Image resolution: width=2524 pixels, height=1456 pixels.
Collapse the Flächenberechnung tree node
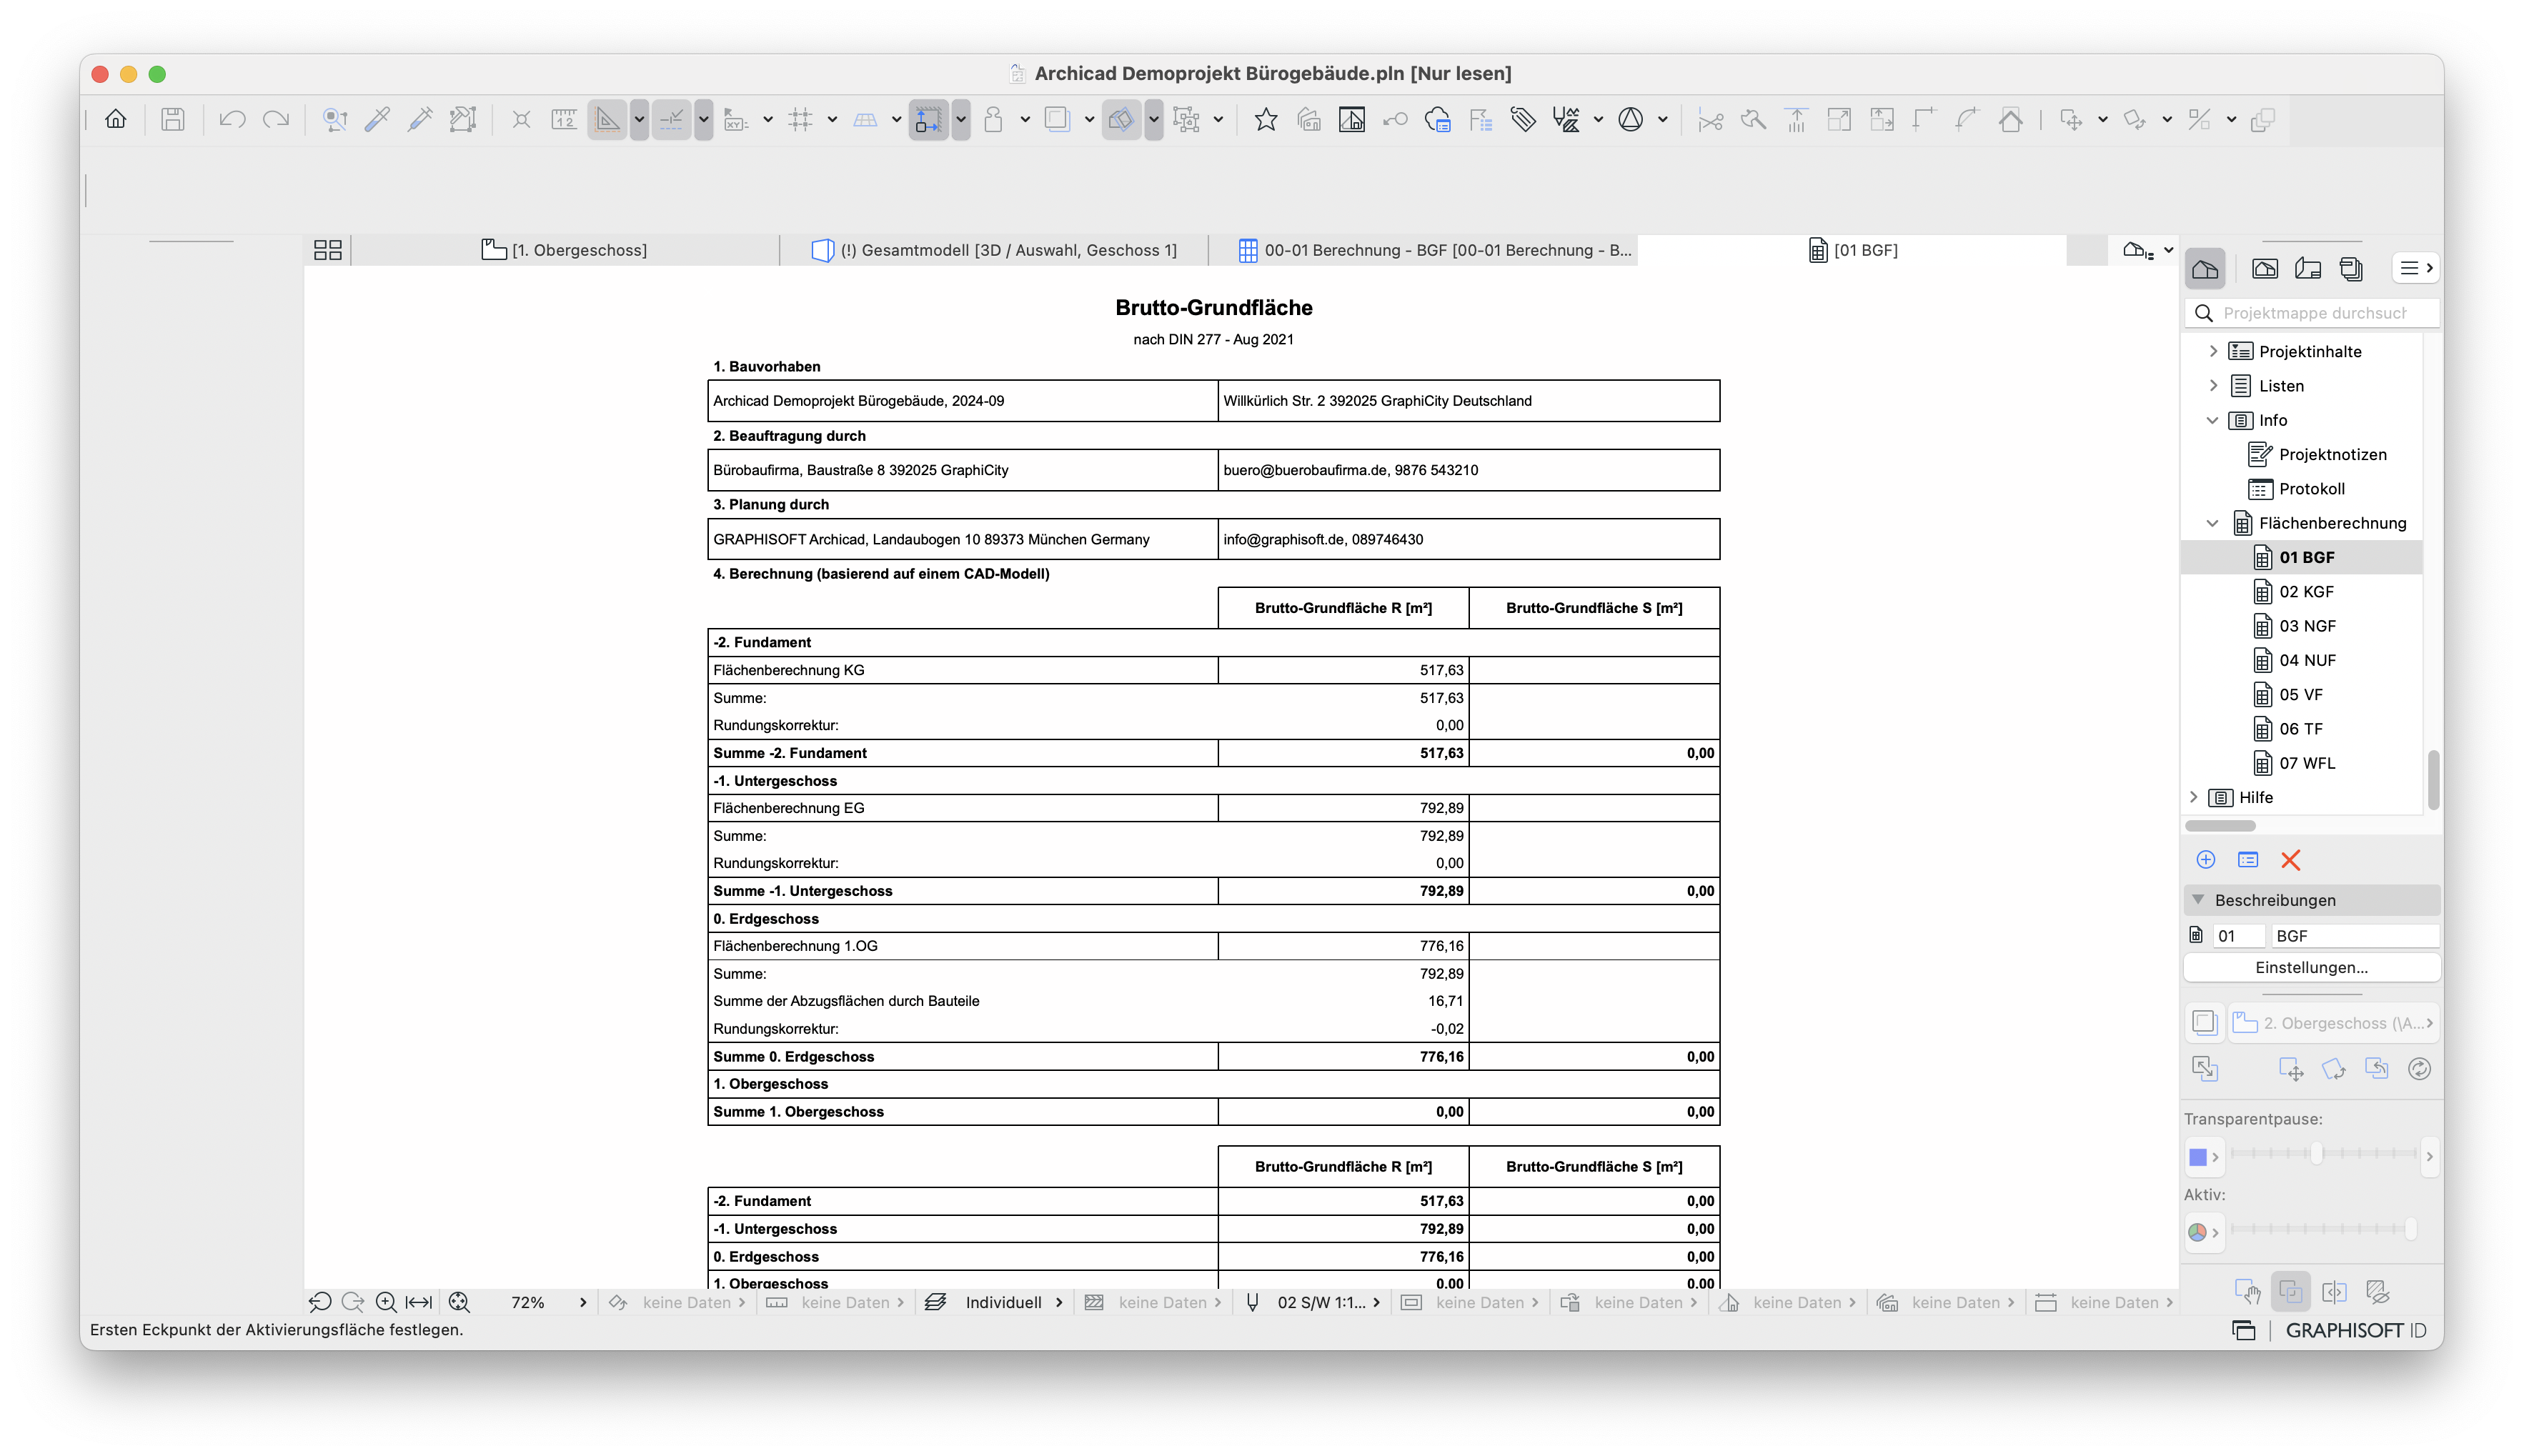tap(2213, 523)
